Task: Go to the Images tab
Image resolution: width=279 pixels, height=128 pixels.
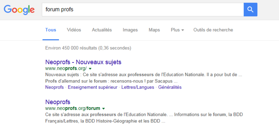Action: pos(130,30)
